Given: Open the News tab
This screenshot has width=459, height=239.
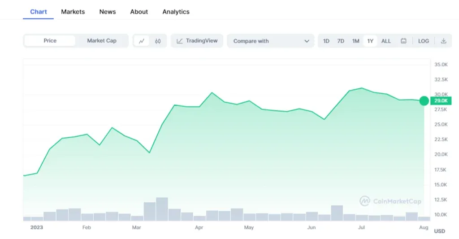Looking at the screenshot, I should coord(108,12).
